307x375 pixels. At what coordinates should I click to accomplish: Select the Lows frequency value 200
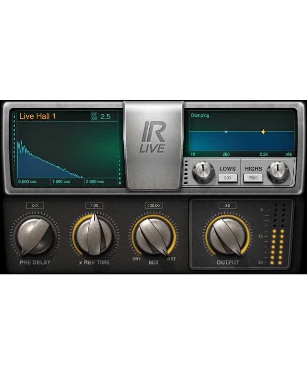[x=227, y=178]
